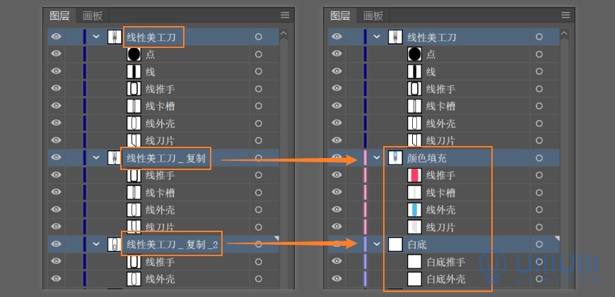Click target circle of right panel 线 row

click(x=539, y=72)
